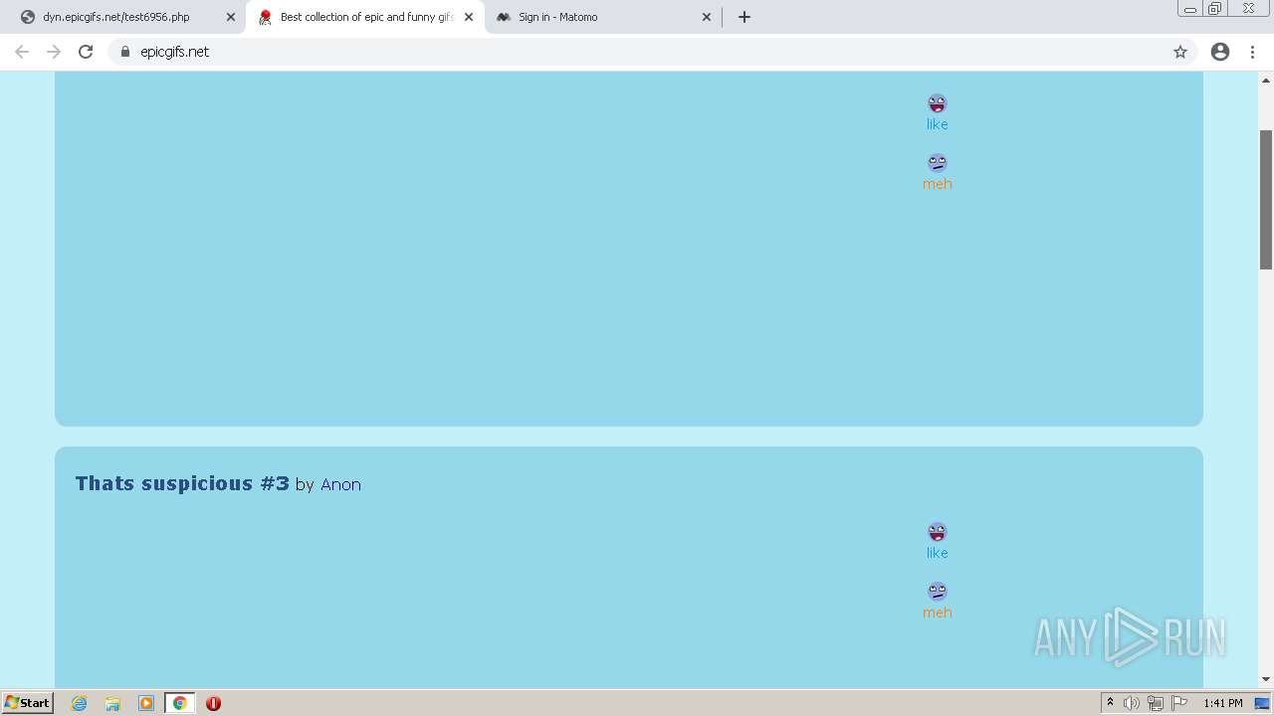The width and height of the screenshot is (1274, 716).
Task: Launch Internet Explorer from the taskbar
Action: (80, 703)
